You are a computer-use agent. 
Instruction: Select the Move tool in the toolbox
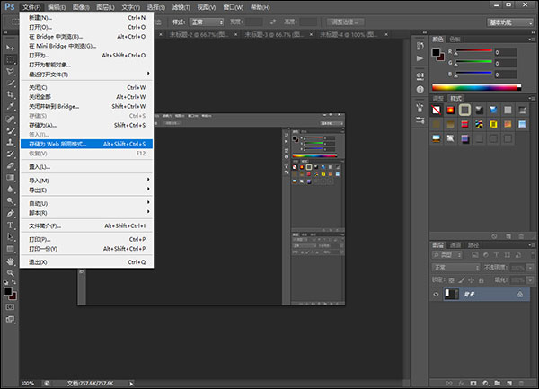[11, 46]
